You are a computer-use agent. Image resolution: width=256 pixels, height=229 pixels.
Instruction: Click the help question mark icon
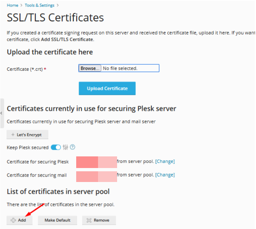(x=72, y=147)
